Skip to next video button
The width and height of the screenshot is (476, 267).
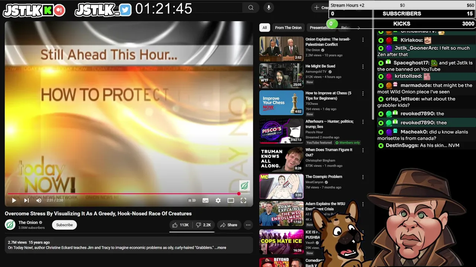[26, 200]
